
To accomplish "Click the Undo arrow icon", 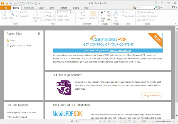I will [x=27, y=3].
